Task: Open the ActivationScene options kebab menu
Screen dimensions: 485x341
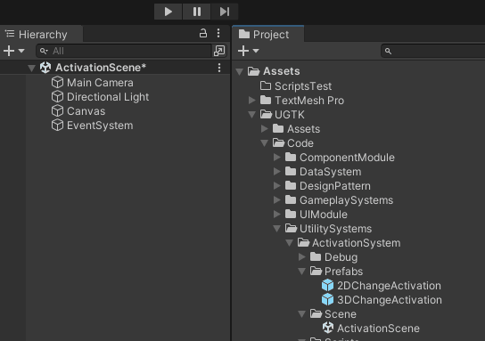Action: coord(219,68)
